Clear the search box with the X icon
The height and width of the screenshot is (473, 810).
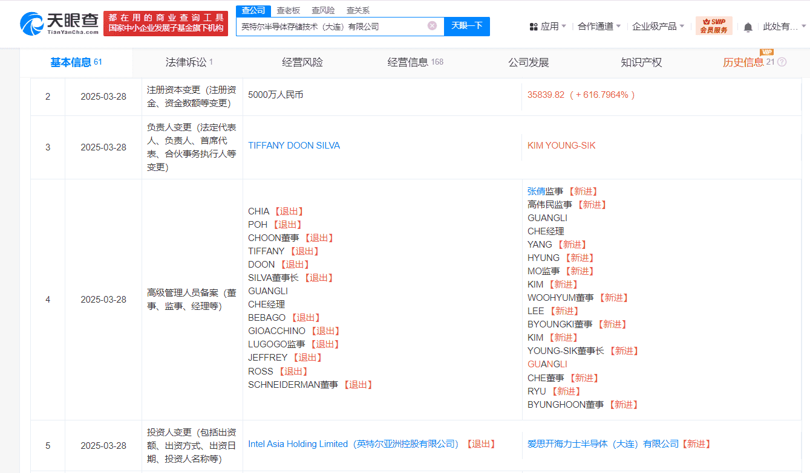click(432, 26)
